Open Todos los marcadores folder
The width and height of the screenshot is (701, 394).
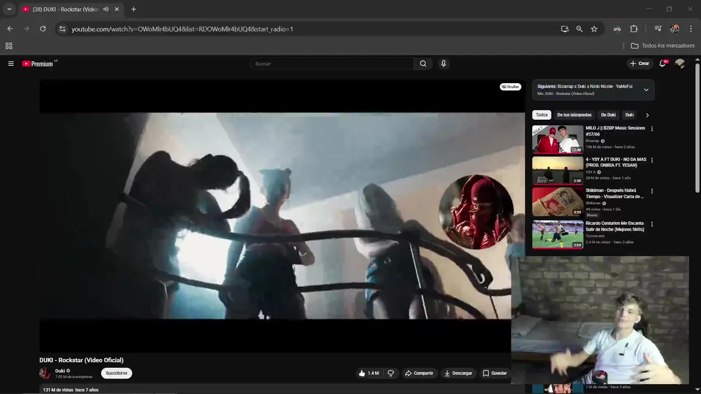[x=663, y=46]
